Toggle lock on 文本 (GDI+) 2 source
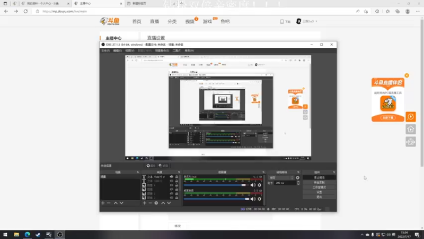This screenshot has width=424, height=239. tap(176, 177)
